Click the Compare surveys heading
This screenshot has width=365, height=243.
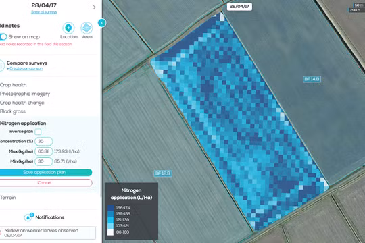27,63
